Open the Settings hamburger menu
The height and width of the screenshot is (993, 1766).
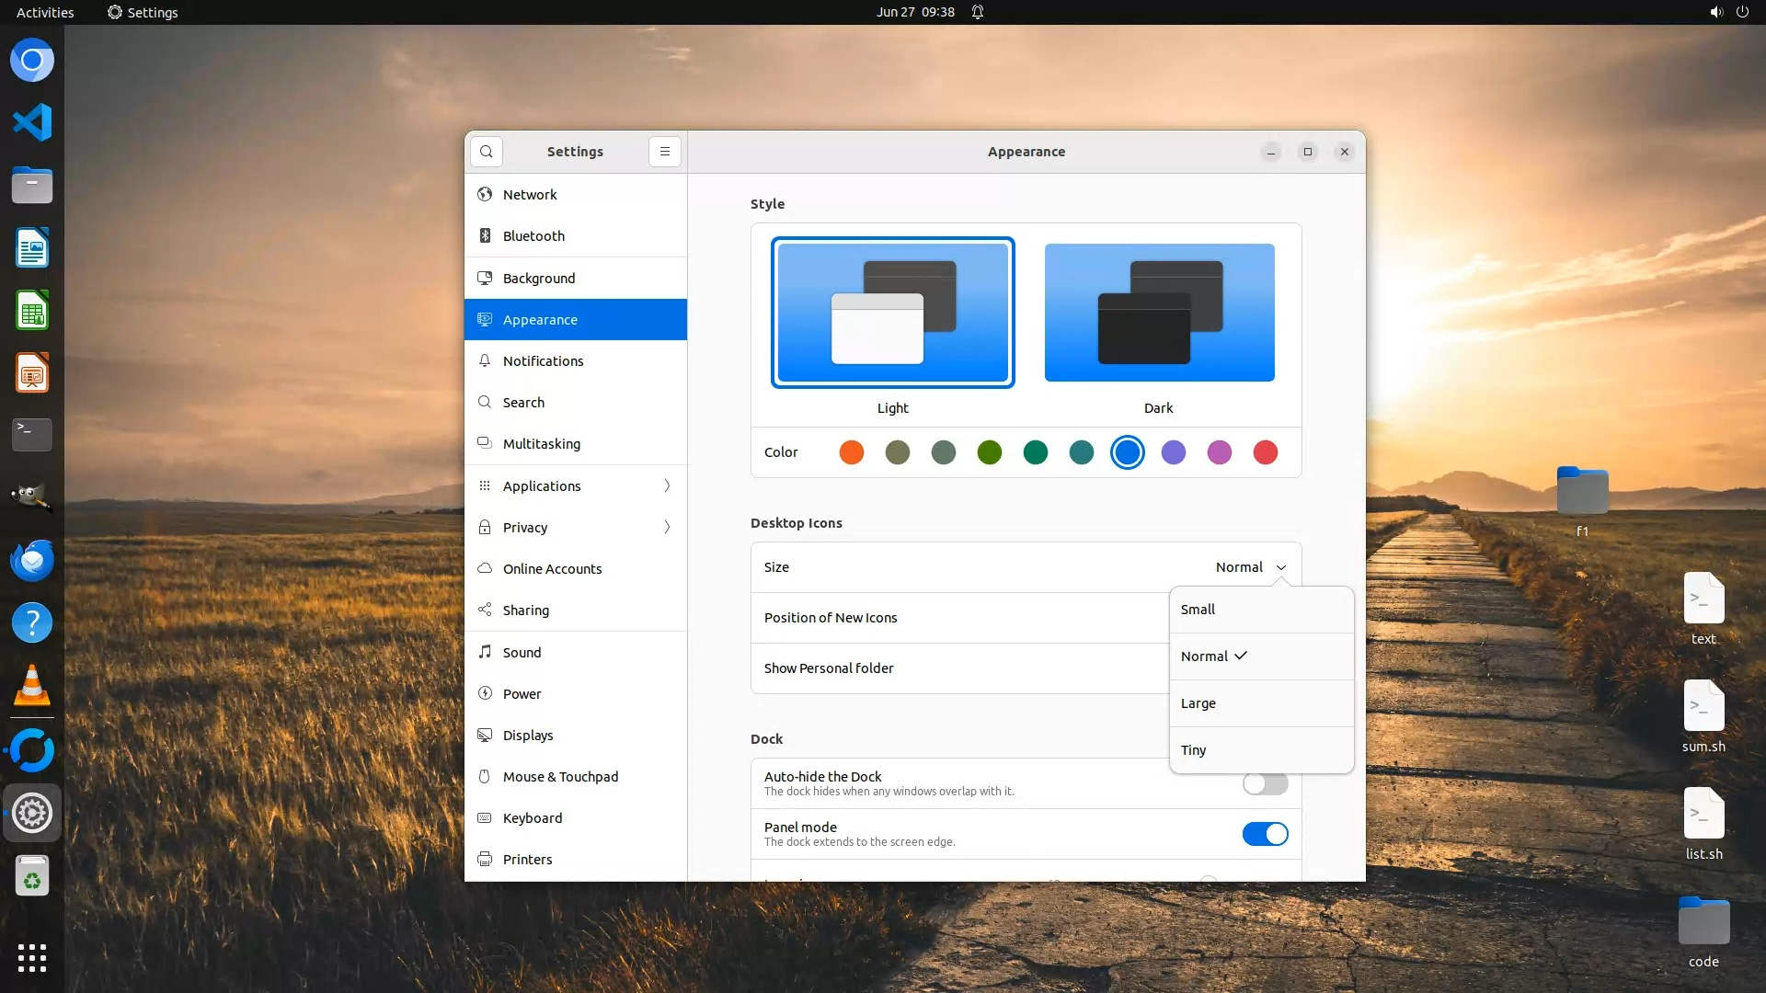[x=664, y=152]
